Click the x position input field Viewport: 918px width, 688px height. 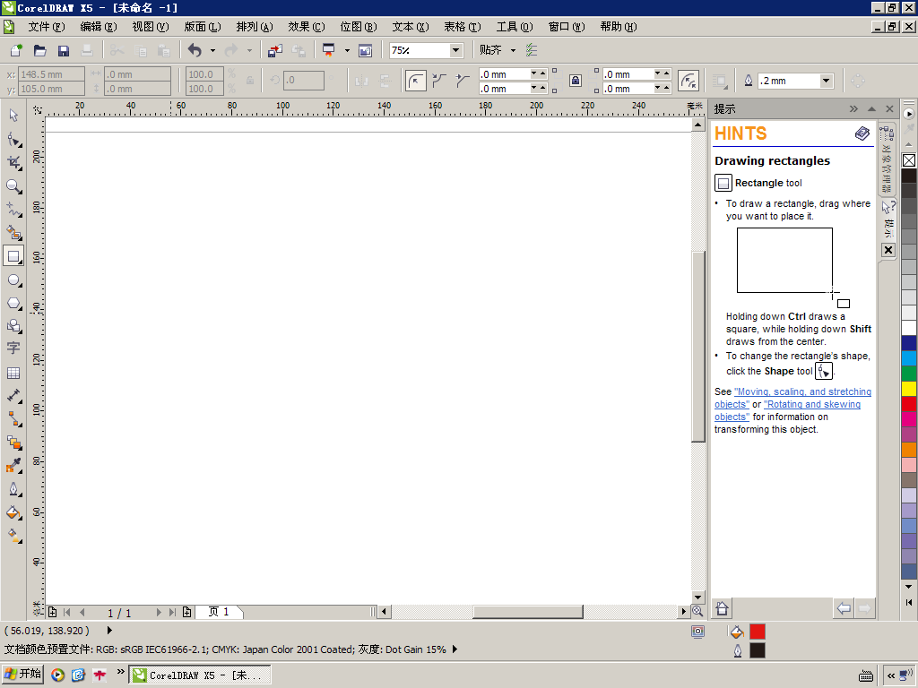coord(51,74)
